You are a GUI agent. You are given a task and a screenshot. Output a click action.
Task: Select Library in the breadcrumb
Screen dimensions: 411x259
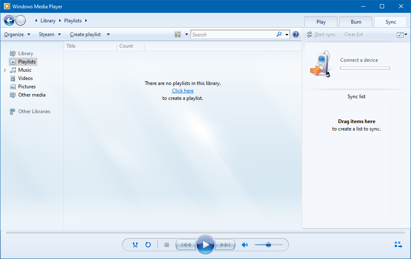click(48, 21)
